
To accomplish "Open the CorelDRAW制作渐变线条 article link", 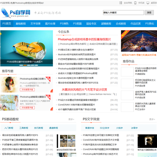I will point(101,140).
